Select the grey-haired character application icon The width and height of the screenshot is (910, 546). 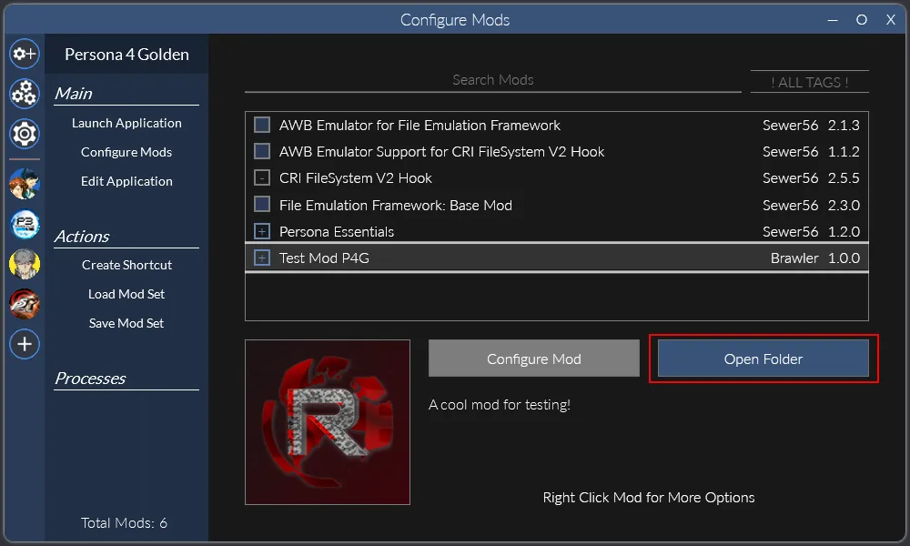[x=25, y=264]
